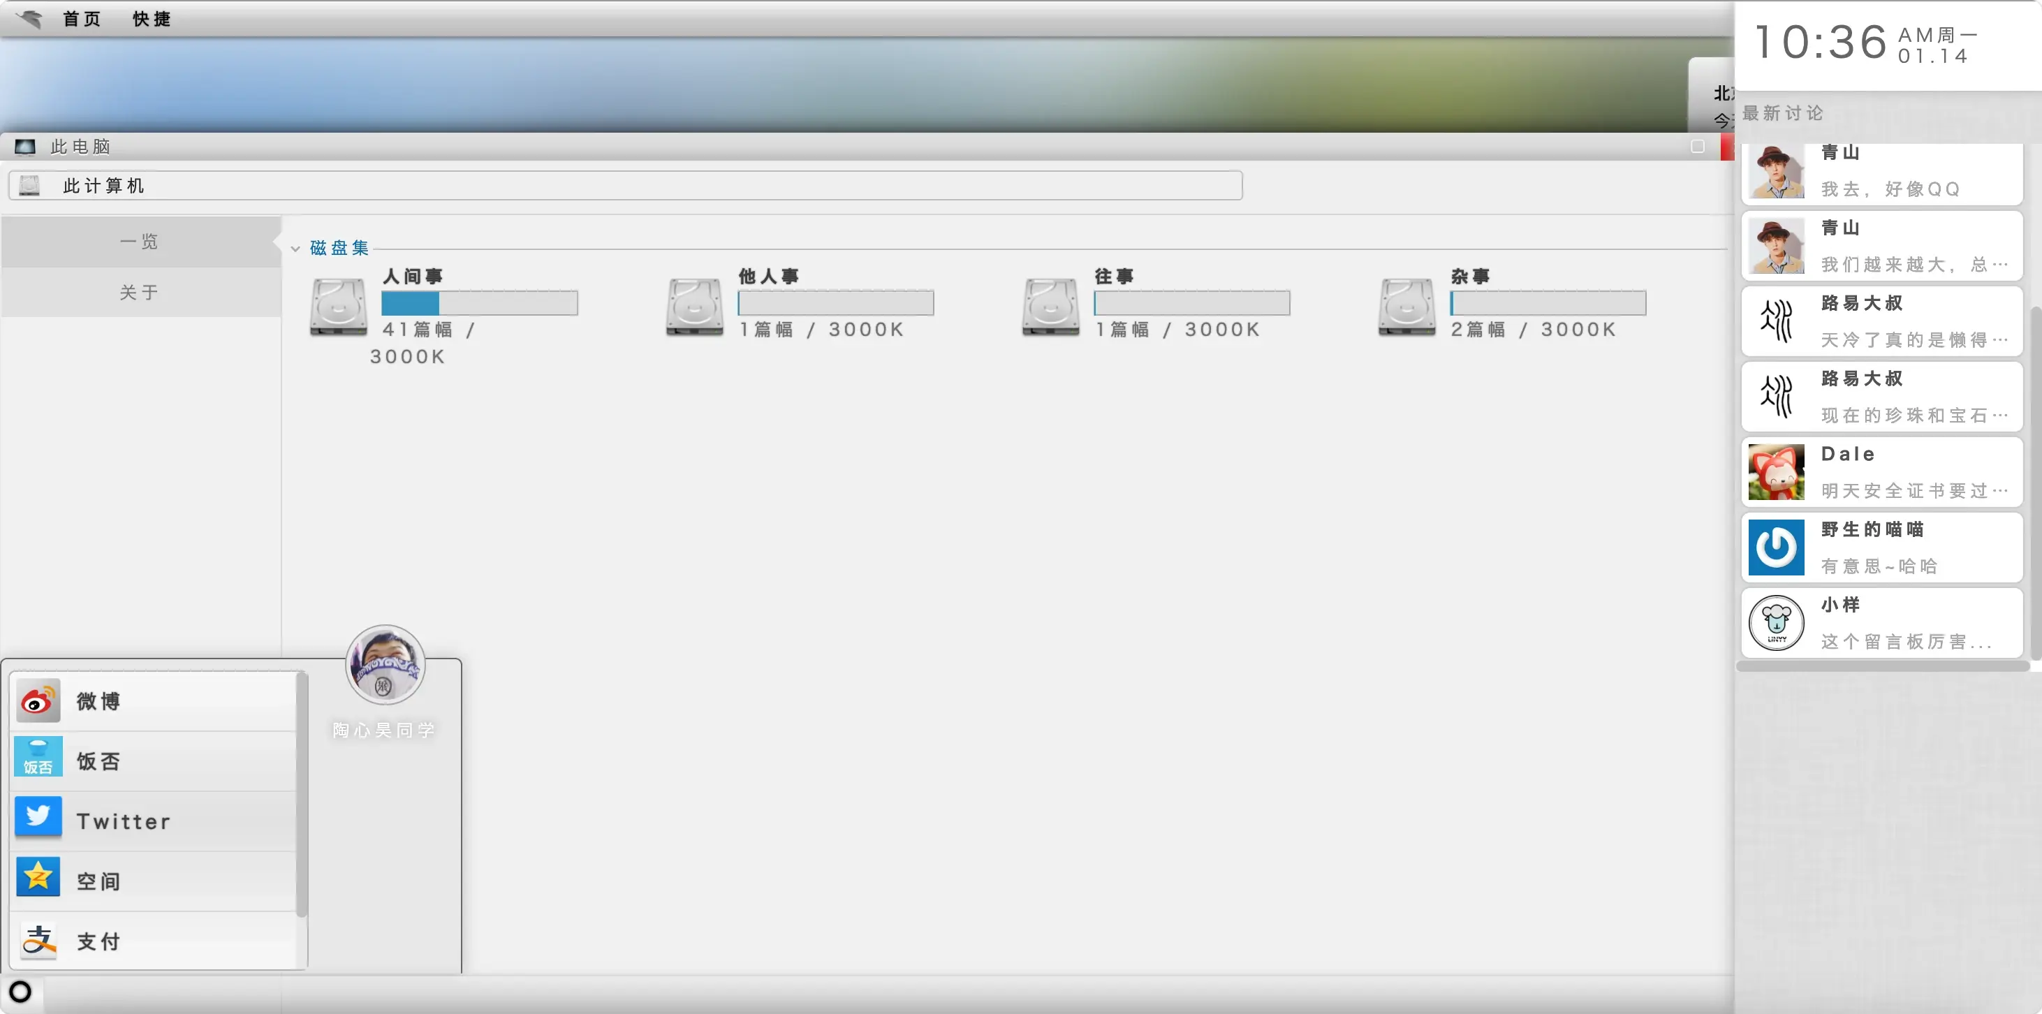This screenshot has height=1014, width=2042.
Task: Open the 空间 star icon
Action: click(38, 879)
